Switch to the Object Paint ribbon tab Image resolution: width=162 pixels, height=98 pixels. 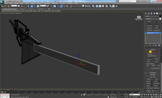pos(41,9)
